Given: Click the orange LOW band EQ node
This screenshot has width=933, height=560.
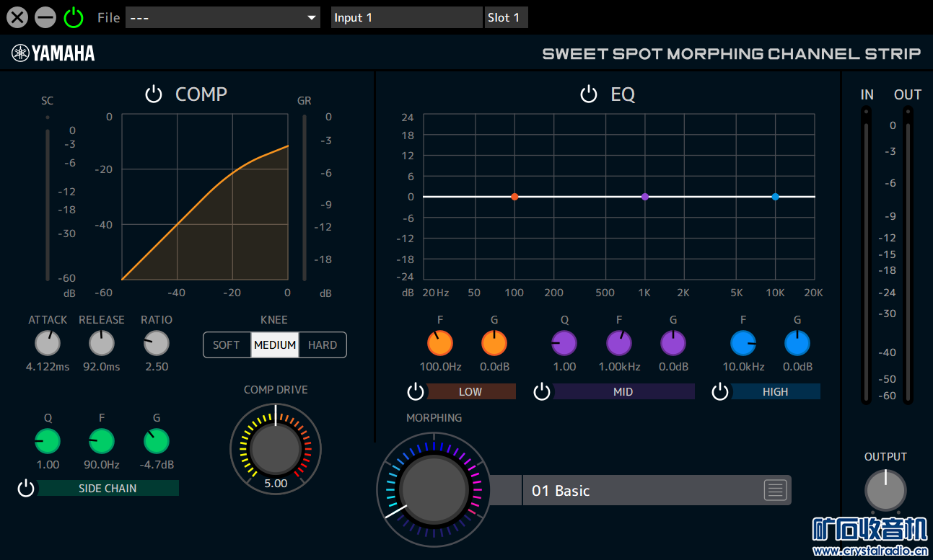Looking at the screenshot, I should pos(514,197).
